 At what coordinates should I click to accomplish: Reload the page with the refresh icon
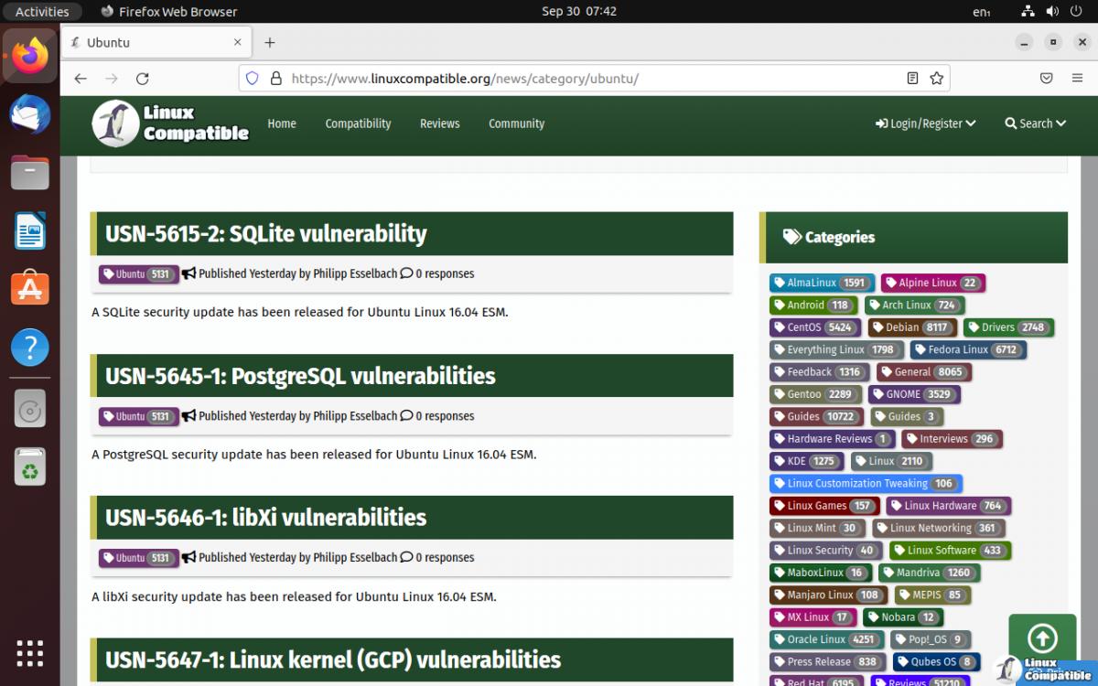(142, 79)
